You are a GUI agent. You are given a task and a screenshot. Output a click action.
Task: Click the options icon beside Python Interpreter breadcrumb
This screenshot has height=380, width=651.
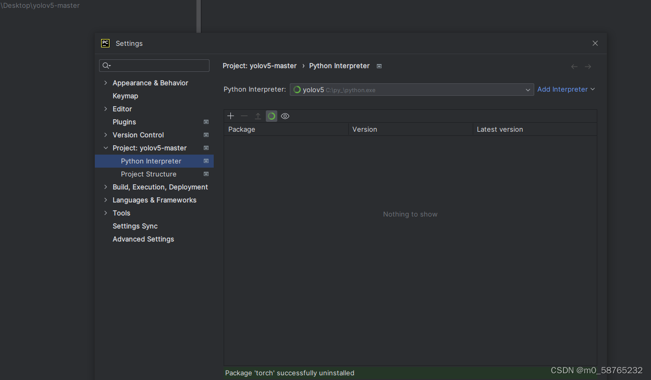point(379,66)
